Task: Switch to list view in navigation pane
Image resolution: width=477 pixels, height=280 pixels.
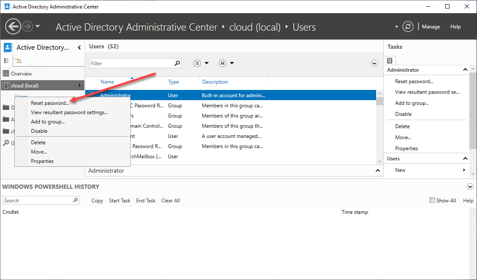Action: pyautogui.click(x=6, y=61)
